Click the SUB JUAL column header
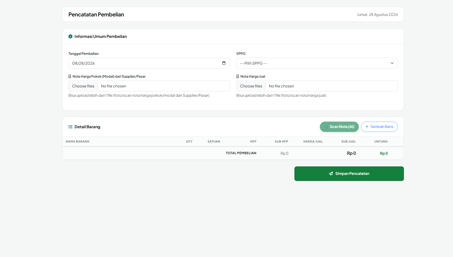The width and height of the screenshot is (453, 257). (x=349, y=141)
